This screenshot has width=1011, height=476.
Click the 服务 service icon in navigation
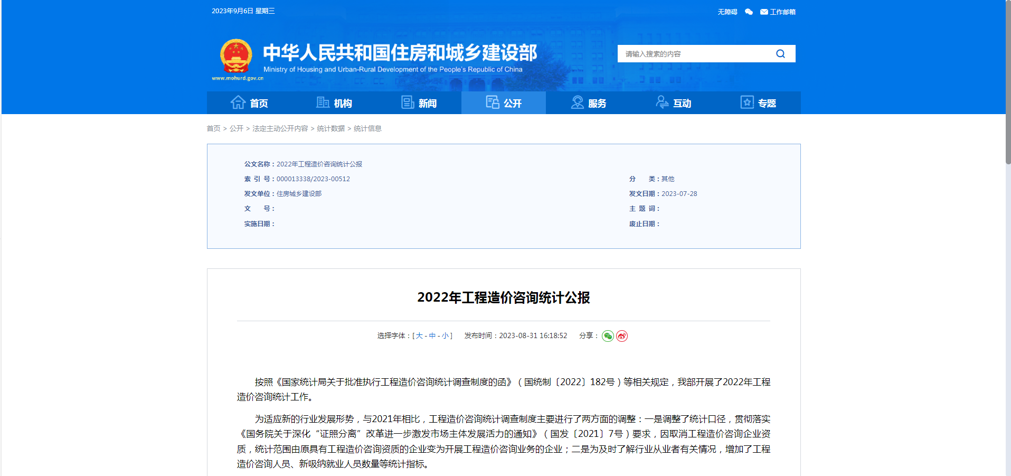click(x=577, y=102)
